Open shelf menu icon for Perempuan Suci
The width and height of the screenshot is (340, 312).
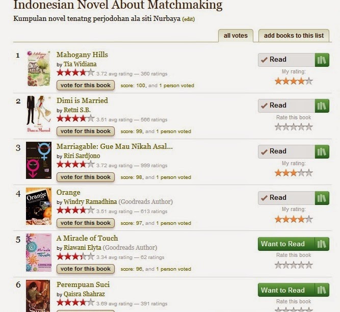point(322,290)
